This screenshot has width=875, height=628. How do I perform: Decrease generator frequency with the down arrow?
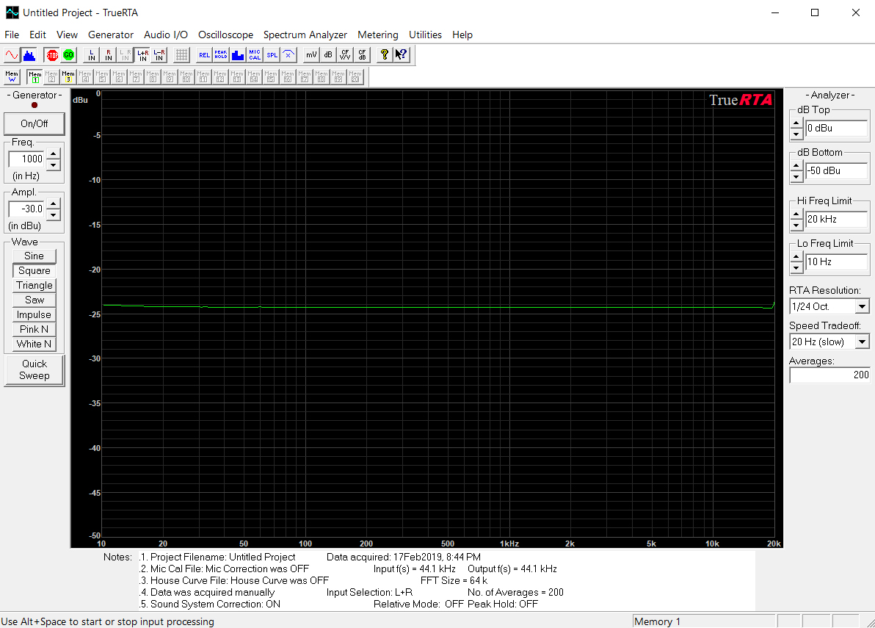(x=53, y=165)
